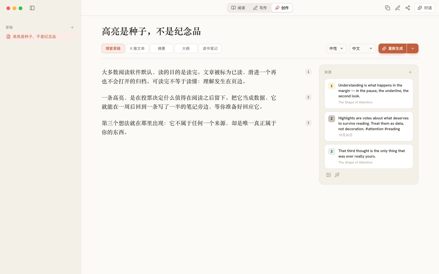This screenshot has height=274, width=439.
Task: Expand the arrow next to 重新生成
Action: coord(413,48)
